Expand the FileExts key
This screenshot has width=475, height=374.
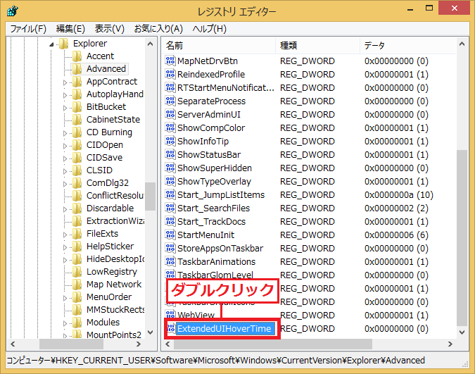(65, 235)
